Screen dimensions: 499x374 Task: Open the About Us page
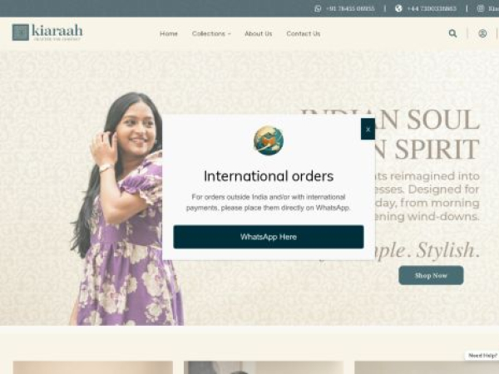click(x=258, y=34)
